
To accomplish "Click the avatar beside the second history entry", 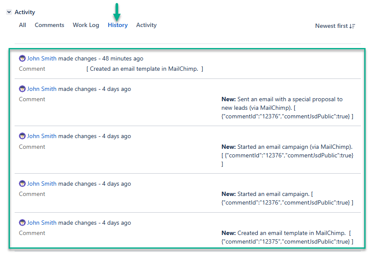I will click(22, 89).
